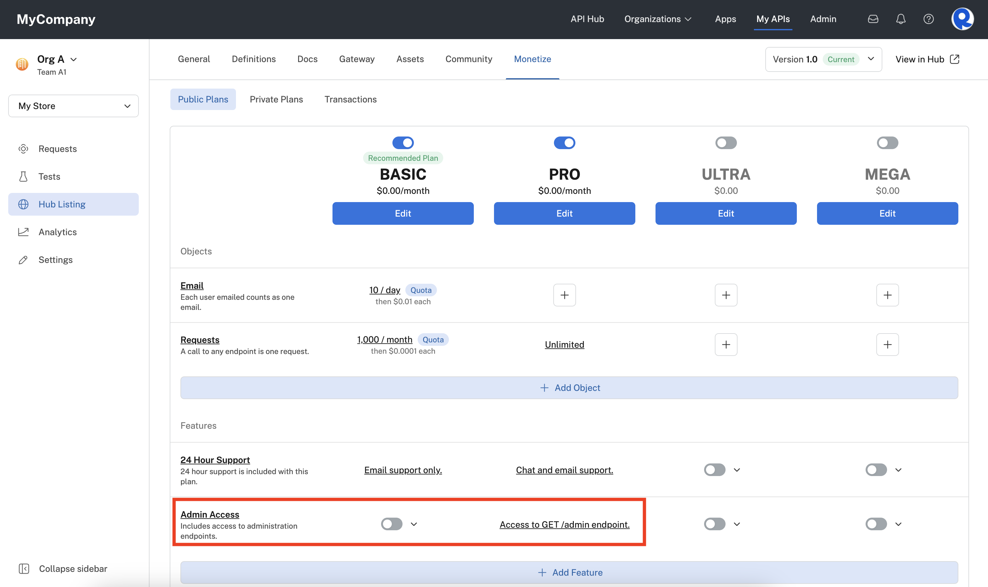Toggle the BASIC plan on/off switch

[x=403, y=142]
